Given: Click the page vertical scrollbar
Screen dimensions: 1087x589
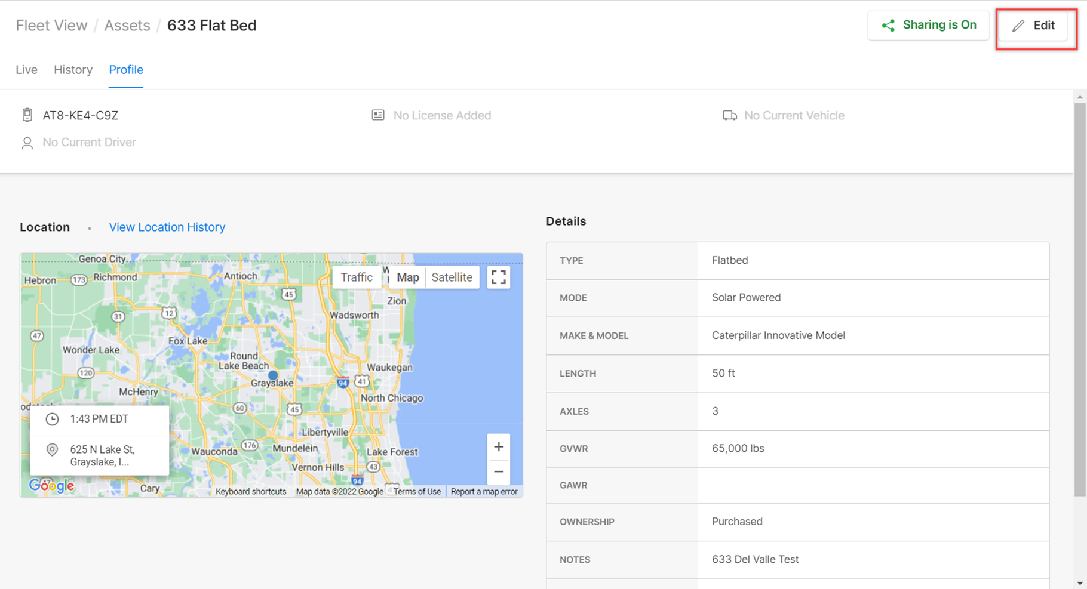Looking at the screenshot, I should [1080, 298].
